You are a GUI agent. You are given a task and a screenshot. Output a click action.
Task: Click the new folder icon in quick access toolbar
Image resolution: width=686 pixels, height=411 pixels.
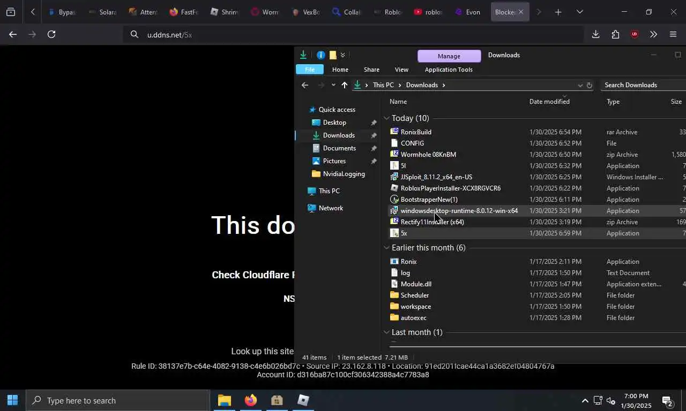(x=333, y=55)
